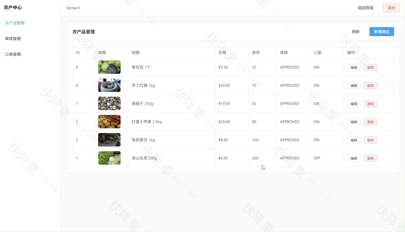Select the title 手工红糖 1kg
Image resolution: width=405 pixels, height=232 pixels.
coord(143,86)
